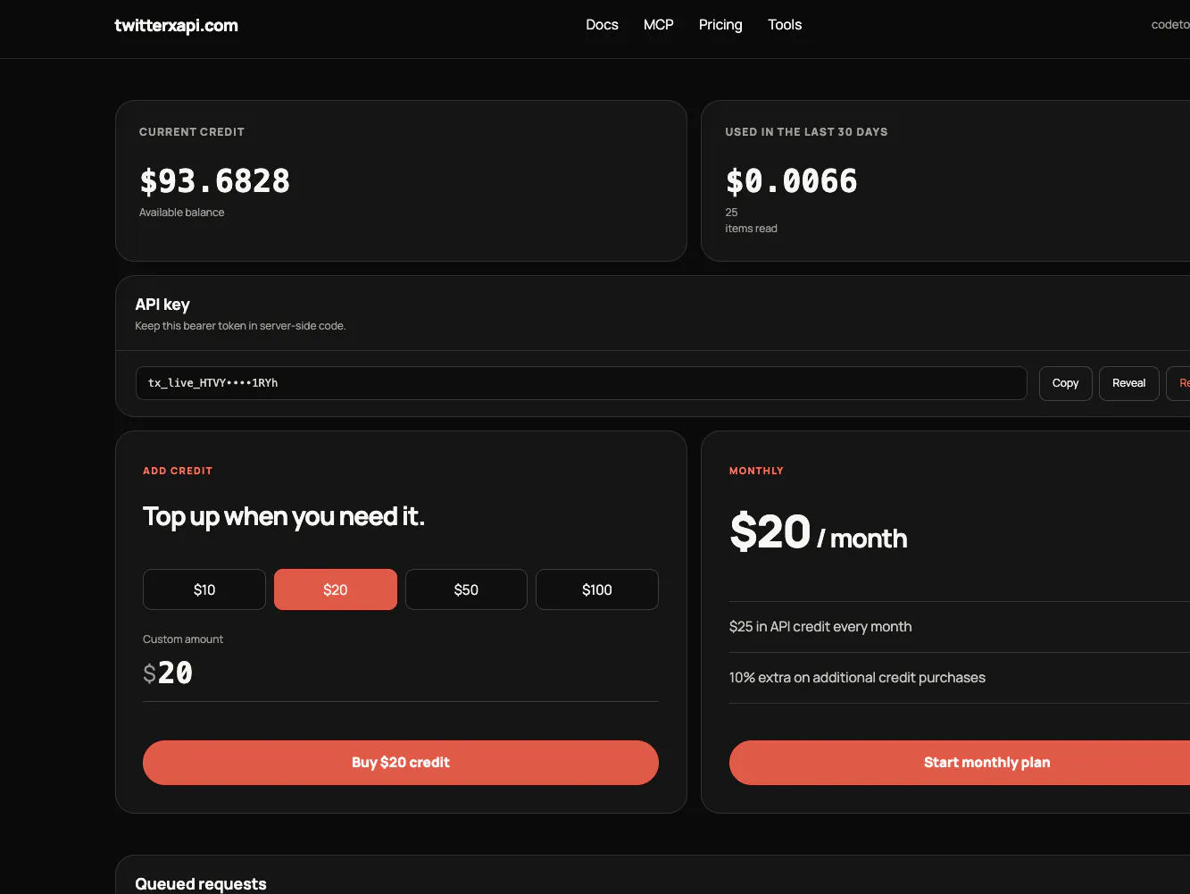This screenshot has height=894, width=1190.
Task: Click the '25 items read' text
Action: point(751,221)
